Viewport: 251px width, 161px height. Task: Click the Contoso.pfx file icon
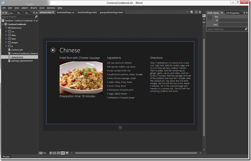8,50
